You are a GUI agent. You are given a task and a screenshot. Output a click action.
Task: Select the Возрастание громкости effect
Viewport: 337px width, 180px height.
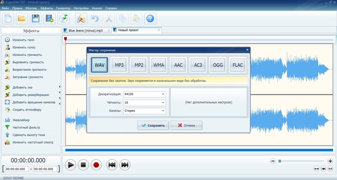pyautogui.click(x=26, y=69)
